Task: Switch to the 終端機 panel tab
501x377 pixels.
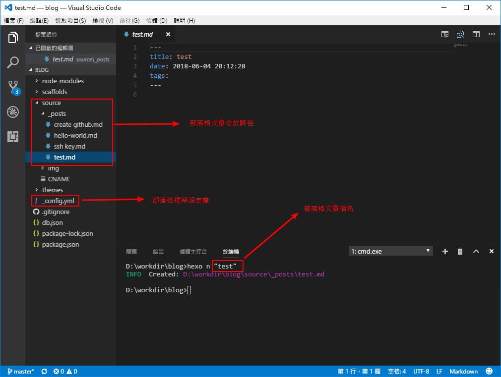Action: (x=231, y=252)
